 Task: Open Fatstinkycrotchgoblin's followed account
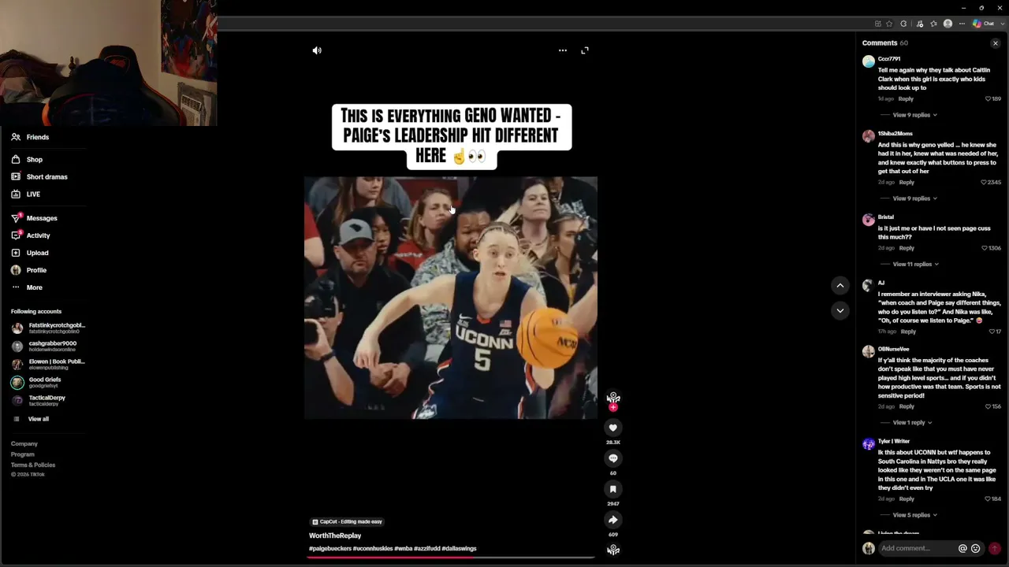tap(49, 328)
